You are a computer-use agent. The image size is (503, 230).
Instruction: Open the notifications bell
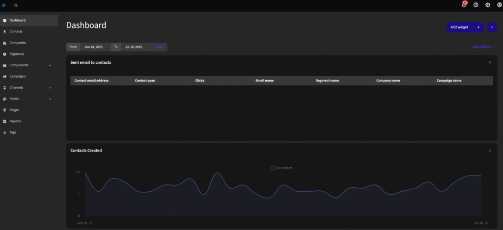464,5
